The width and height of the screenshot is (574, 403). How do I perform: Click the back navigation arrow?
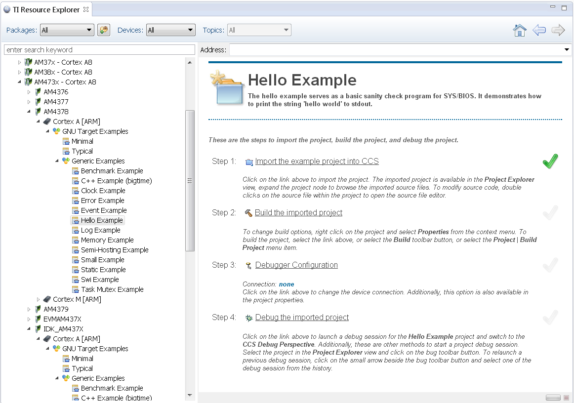[x=539, y=30]
